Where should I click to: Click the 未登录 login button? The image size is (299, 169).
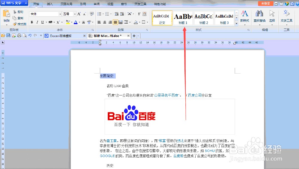point(266,3)
